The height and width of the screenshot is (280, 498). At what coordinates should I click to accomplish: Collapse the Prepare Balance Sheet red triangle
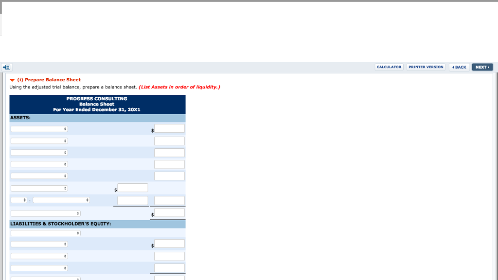12,80
